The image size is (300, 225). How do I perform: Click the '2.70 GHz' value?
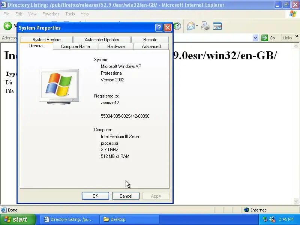tap(109, 149)
